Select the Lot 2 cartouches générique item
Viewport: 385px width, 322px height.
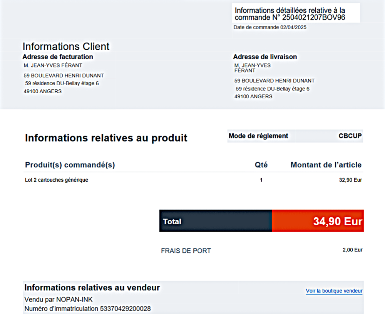click(57, 180)
